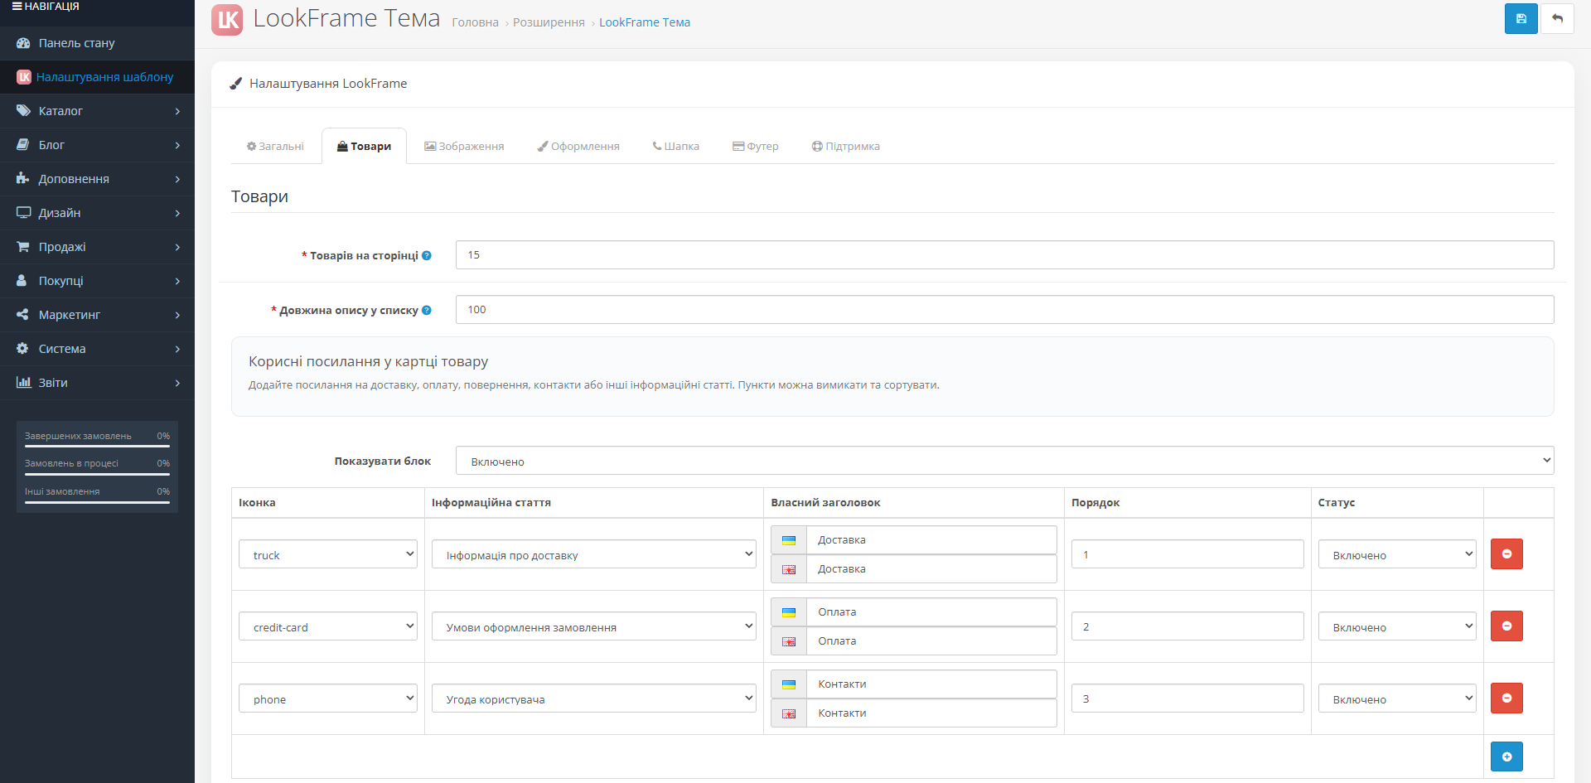Image resolution: width=1591 pixels, height=783 pixels.
Task: Open Панель стану dashboard
Action: click(x=97, y=43)
